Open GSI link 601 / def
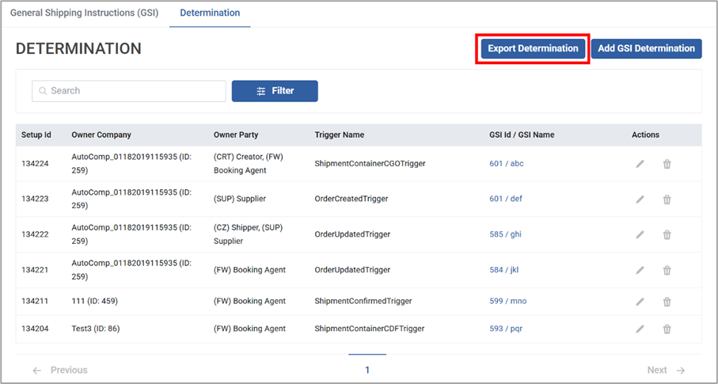This screenshot has height=384, width=718. pos(506,199)
